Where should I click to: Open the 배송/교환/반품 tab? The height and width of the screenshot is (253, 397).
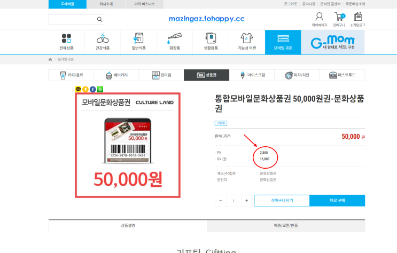(x=286, y=225)
